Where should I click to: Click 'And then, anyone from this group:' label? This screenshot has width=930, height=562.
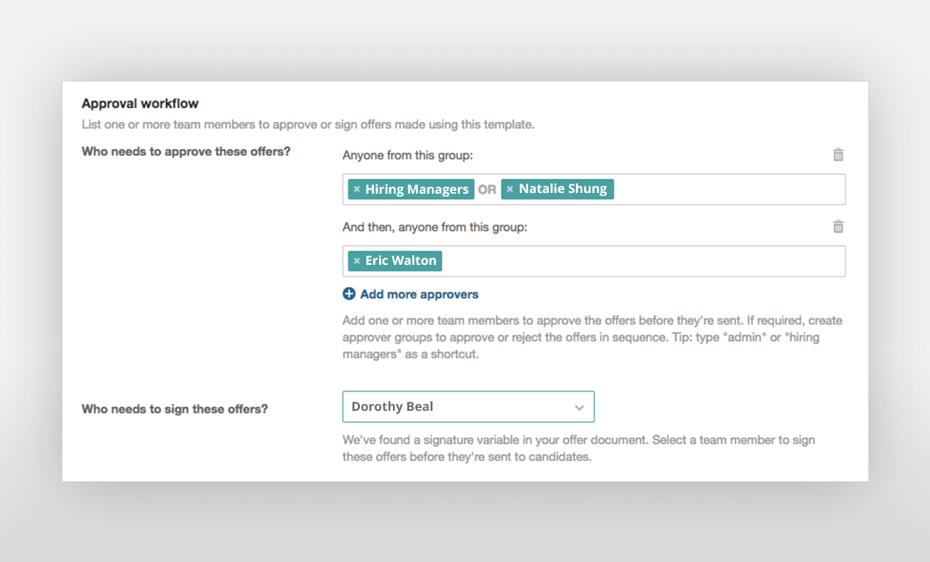click(435, 227)
